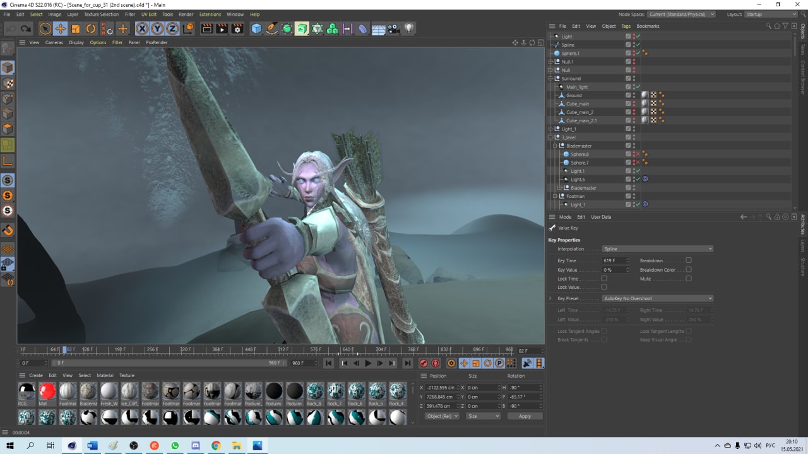Toggle the Y axis lock
This screenshot has width=808, height=454.
pos(157,28)
